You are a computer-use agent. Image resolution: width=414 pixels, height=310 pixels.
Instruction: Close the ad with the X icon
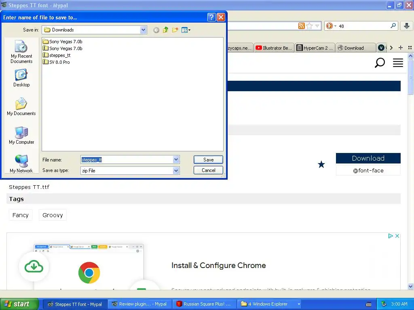click(x=397, y=236)
